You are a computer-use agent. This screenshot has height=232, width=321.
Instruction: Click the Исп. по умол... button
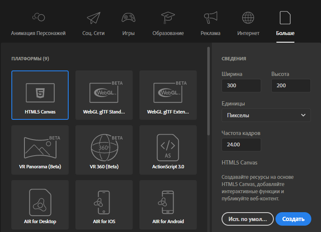(x=248, y=219)
